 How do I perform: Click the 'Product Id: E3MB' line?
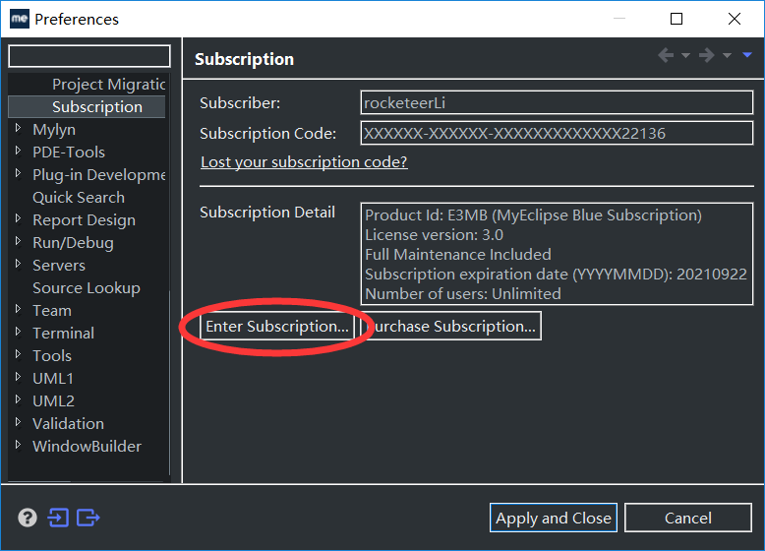pyautogui.click(x=533, y=215)
